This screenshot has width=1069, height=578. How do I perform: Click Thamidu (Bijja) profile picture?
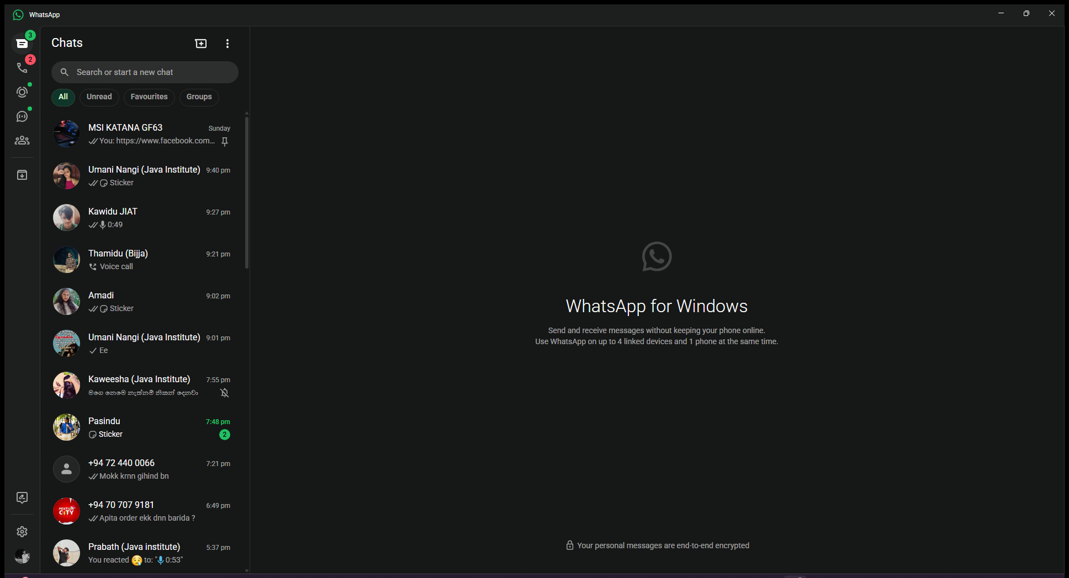point(66,260)
